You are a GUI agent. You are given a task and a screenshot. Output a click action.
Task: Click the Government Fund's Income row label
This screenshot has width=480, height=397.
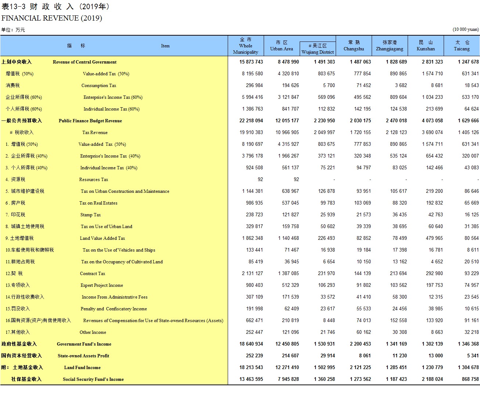[84, 344]
